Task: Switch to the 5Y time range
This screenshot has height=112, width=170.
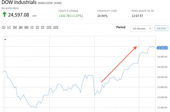Action: (43, 27)
